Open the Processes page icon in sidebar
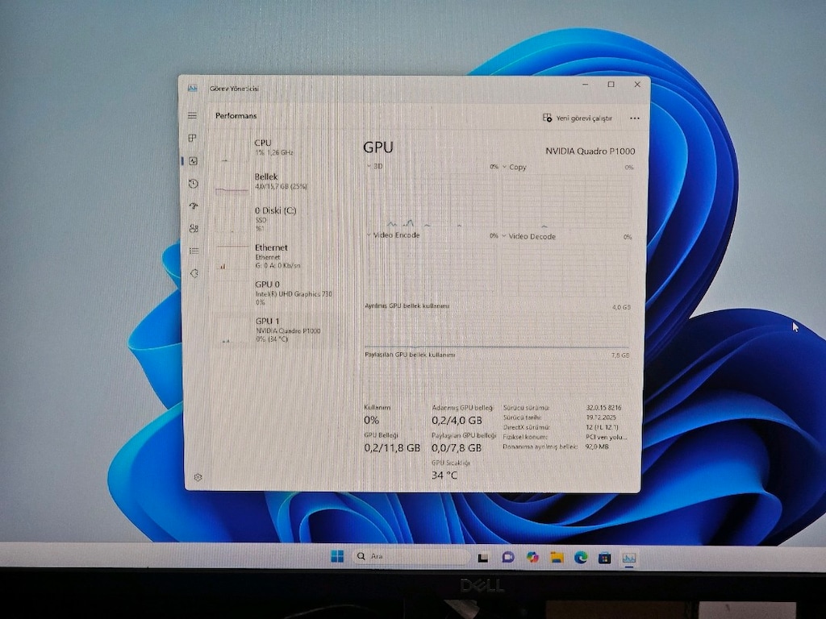Screen dimensions: 826x619 192,138
